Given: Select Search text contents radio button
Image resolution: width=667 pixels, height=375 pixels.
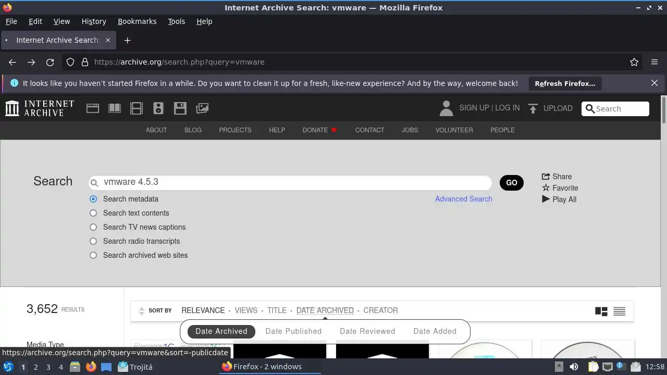Looking at the screenshot, I should [93, 213].
